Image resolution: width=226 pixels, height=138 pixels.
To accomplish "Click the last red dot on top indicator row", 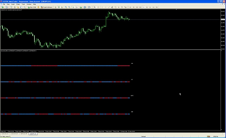I will click(129, 66).
